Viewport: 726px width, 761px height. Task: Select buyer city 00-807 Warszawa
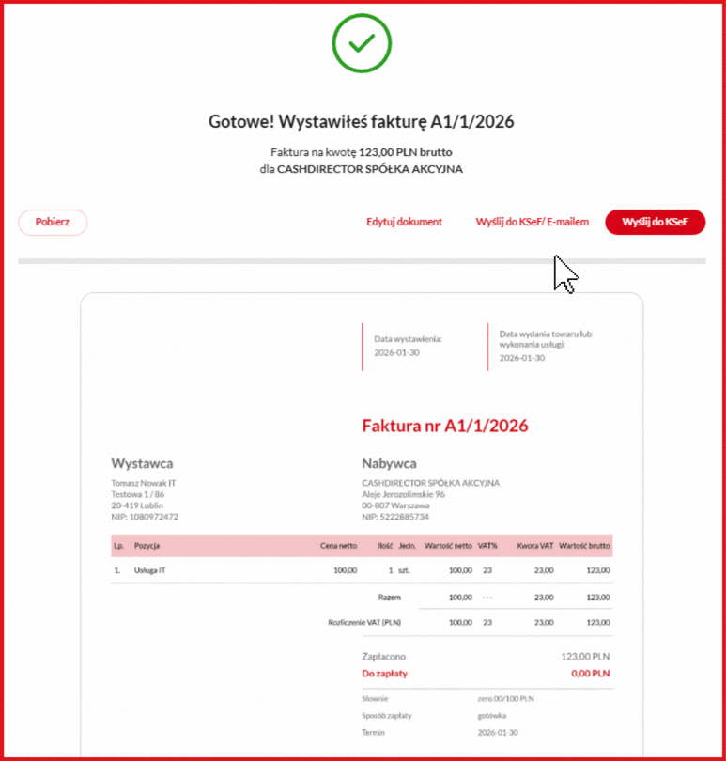coord(395,505)
